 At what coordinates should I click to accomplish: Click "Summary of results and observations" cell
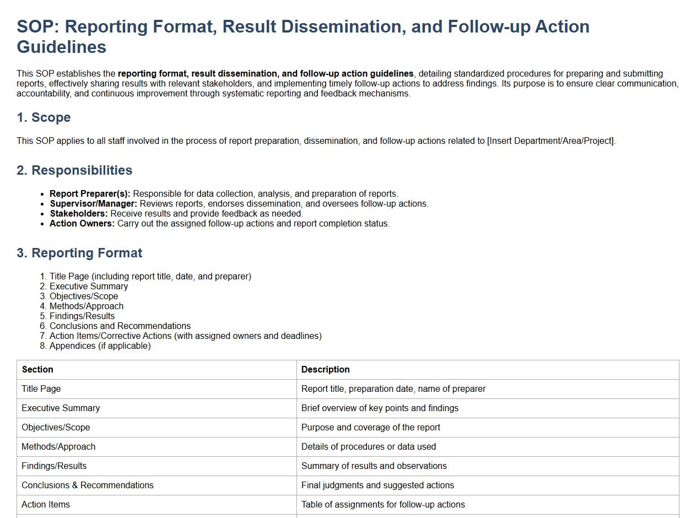click(374, 466)
